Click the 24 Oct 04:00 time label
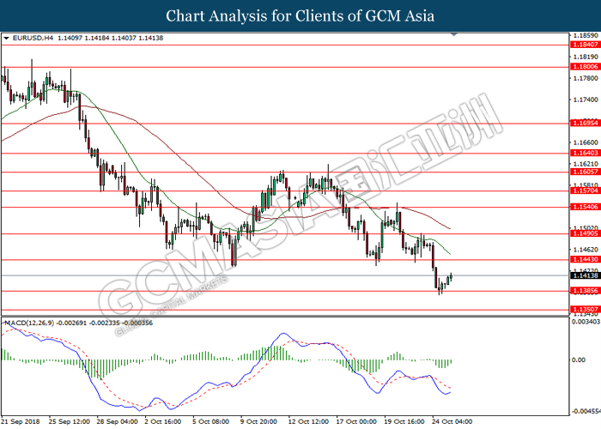 [x=452, y=422]
